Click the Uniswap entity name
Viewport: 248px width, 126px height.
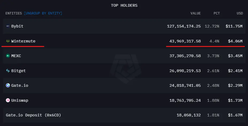[x=20, y=100]
